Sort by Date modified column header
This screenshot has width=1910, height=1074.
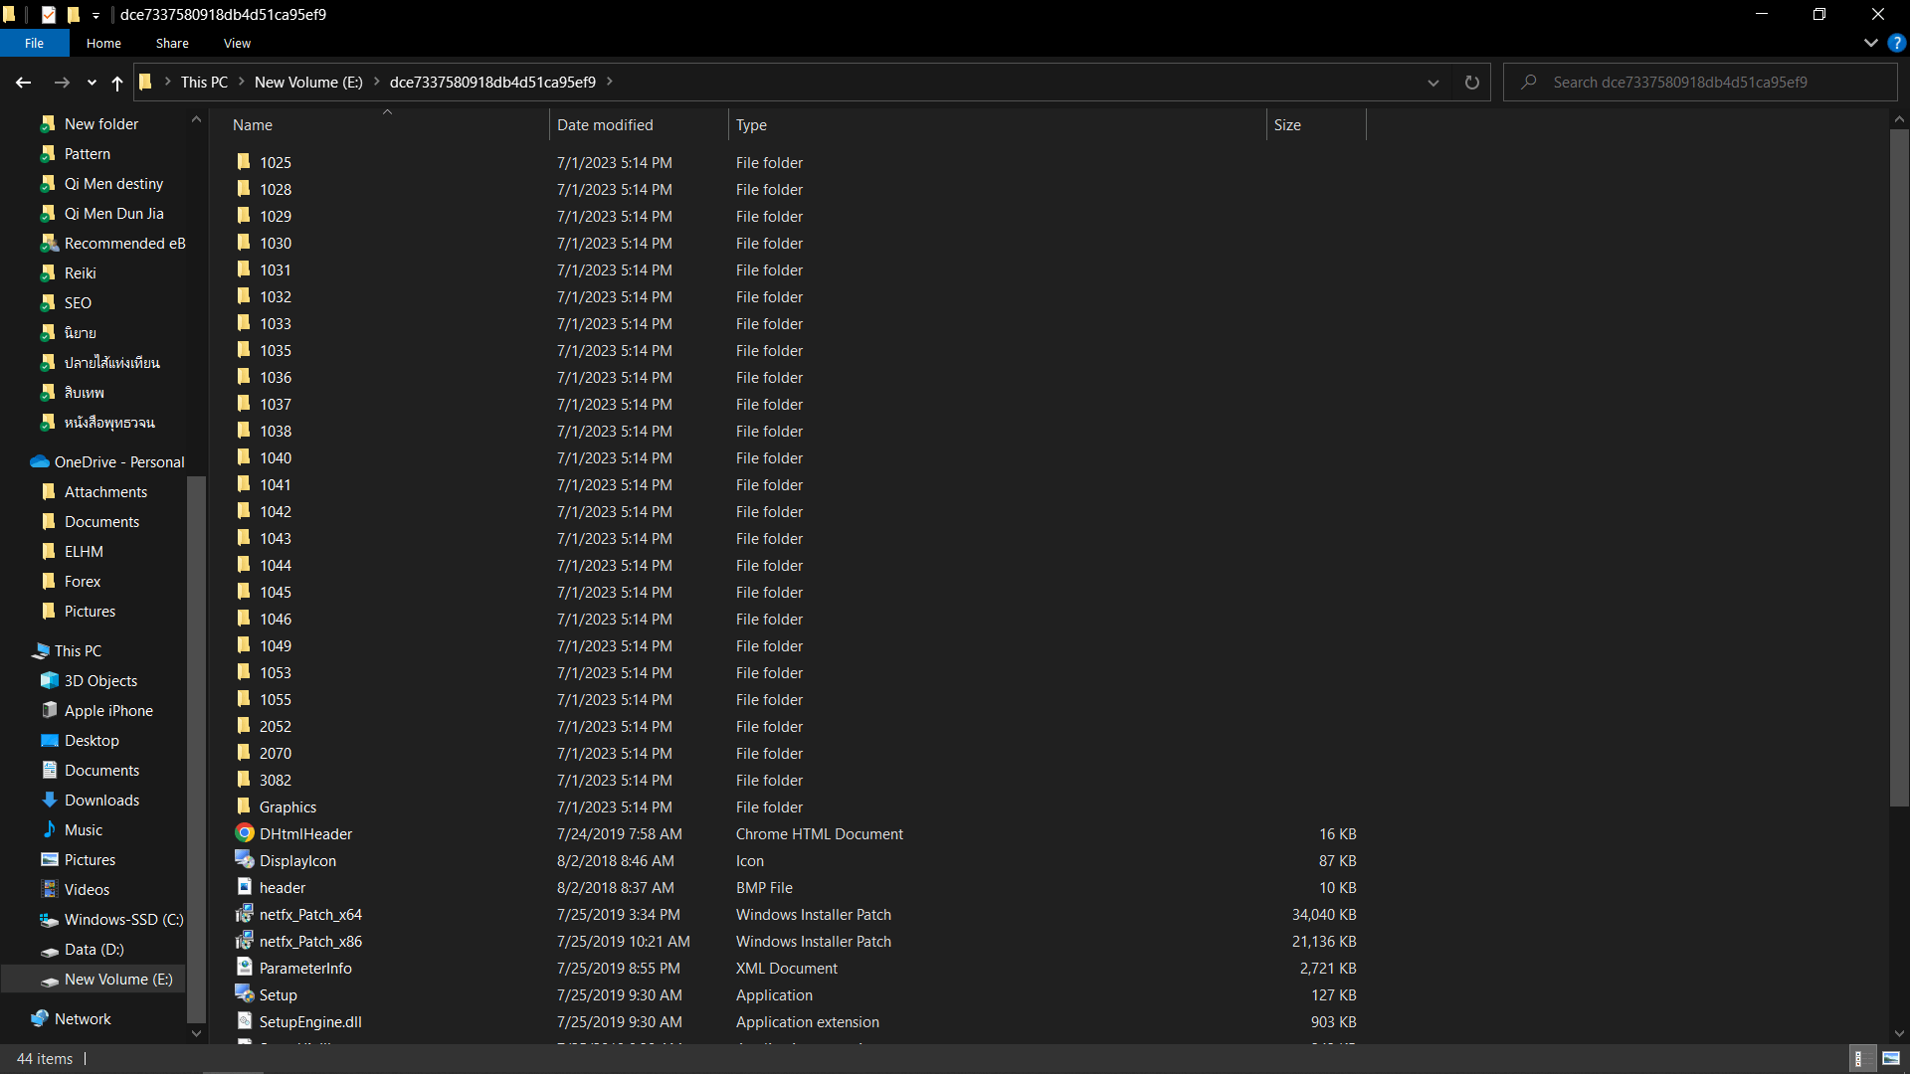(x=605, y=124)
